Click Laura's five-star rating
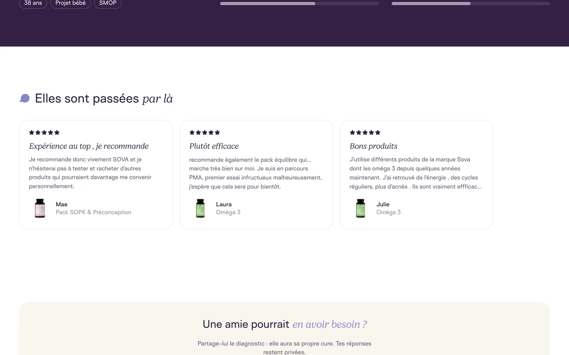569x355 pixels. (x=204, y=132)
